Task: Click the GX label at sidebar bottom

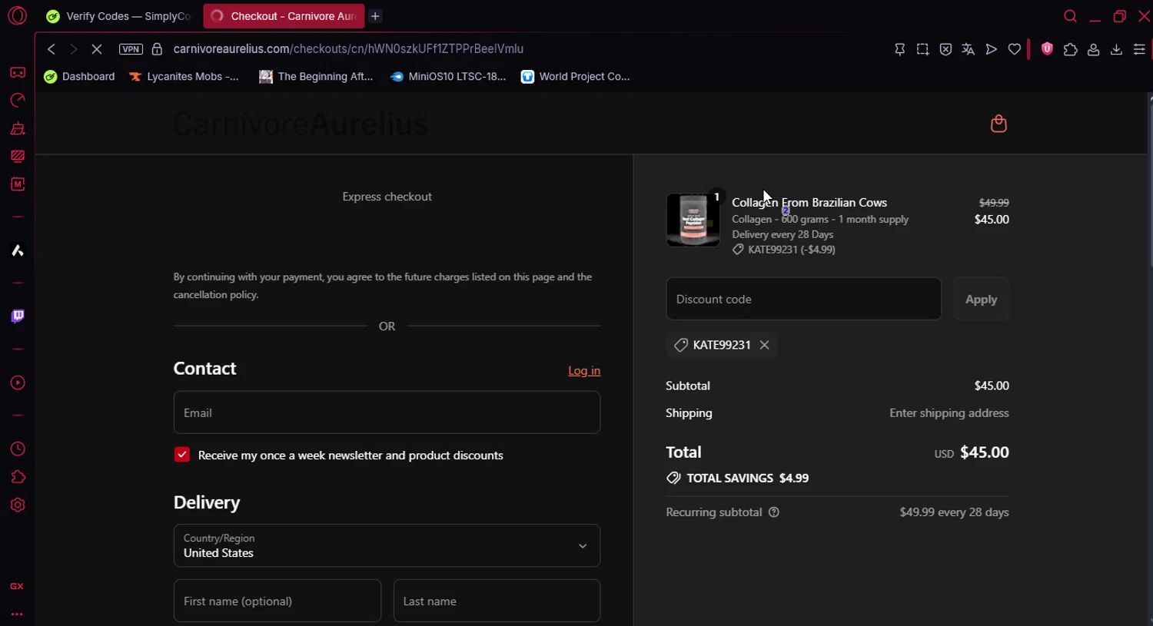Action: [17, 586]
